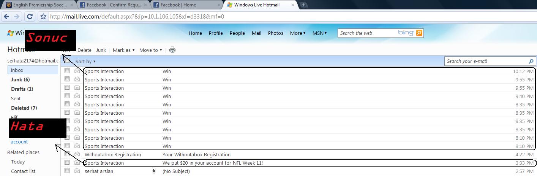Open Today under Related places

click(x=18, y=162)
